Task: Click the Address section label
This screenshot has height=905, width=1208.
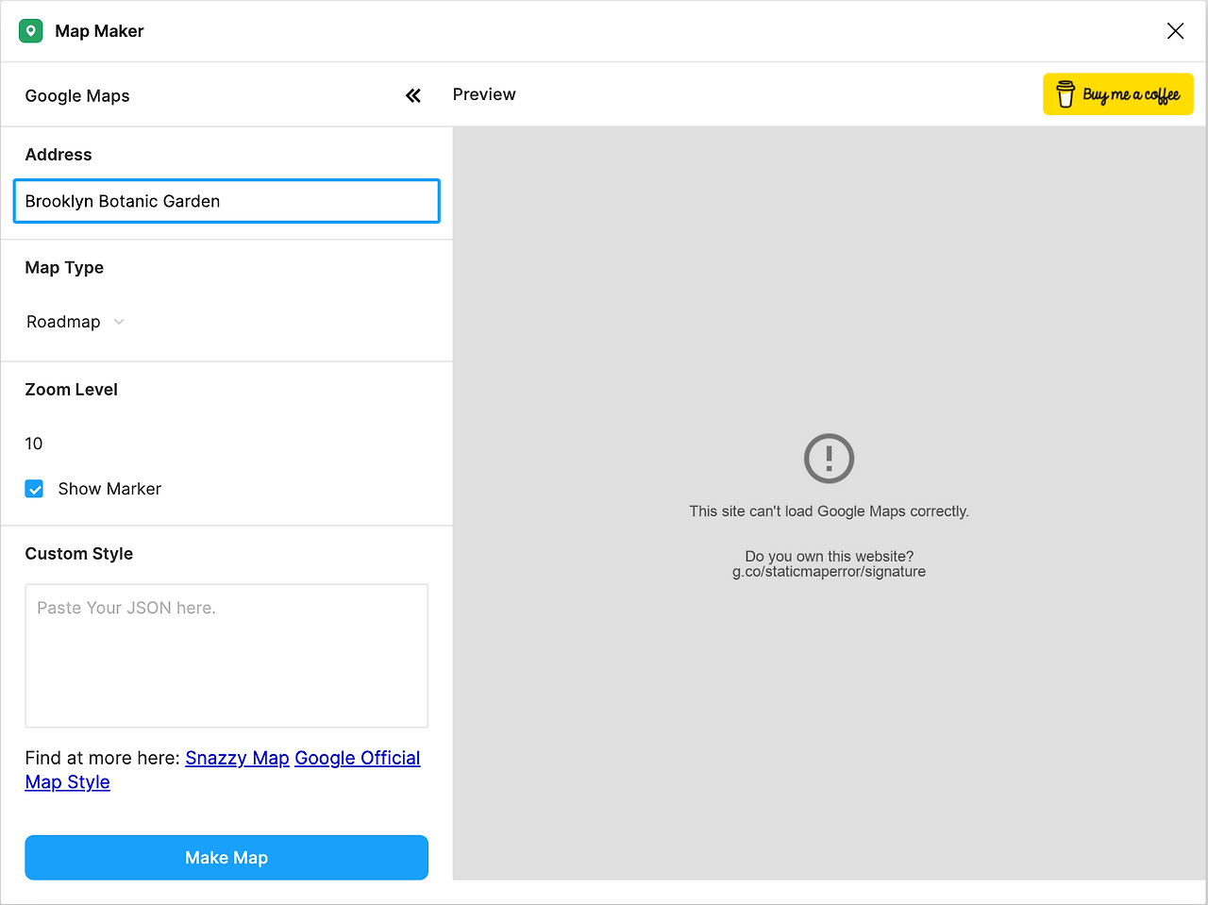Action: click(x=59, y=155)
